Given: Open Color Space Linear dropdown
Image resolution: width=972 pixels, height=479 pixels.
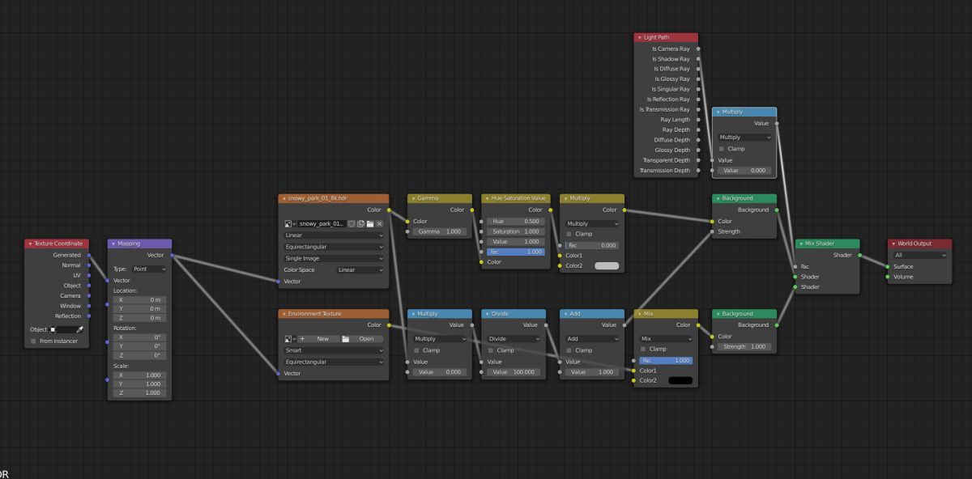Looking at the screenshot, I should 360,270.
